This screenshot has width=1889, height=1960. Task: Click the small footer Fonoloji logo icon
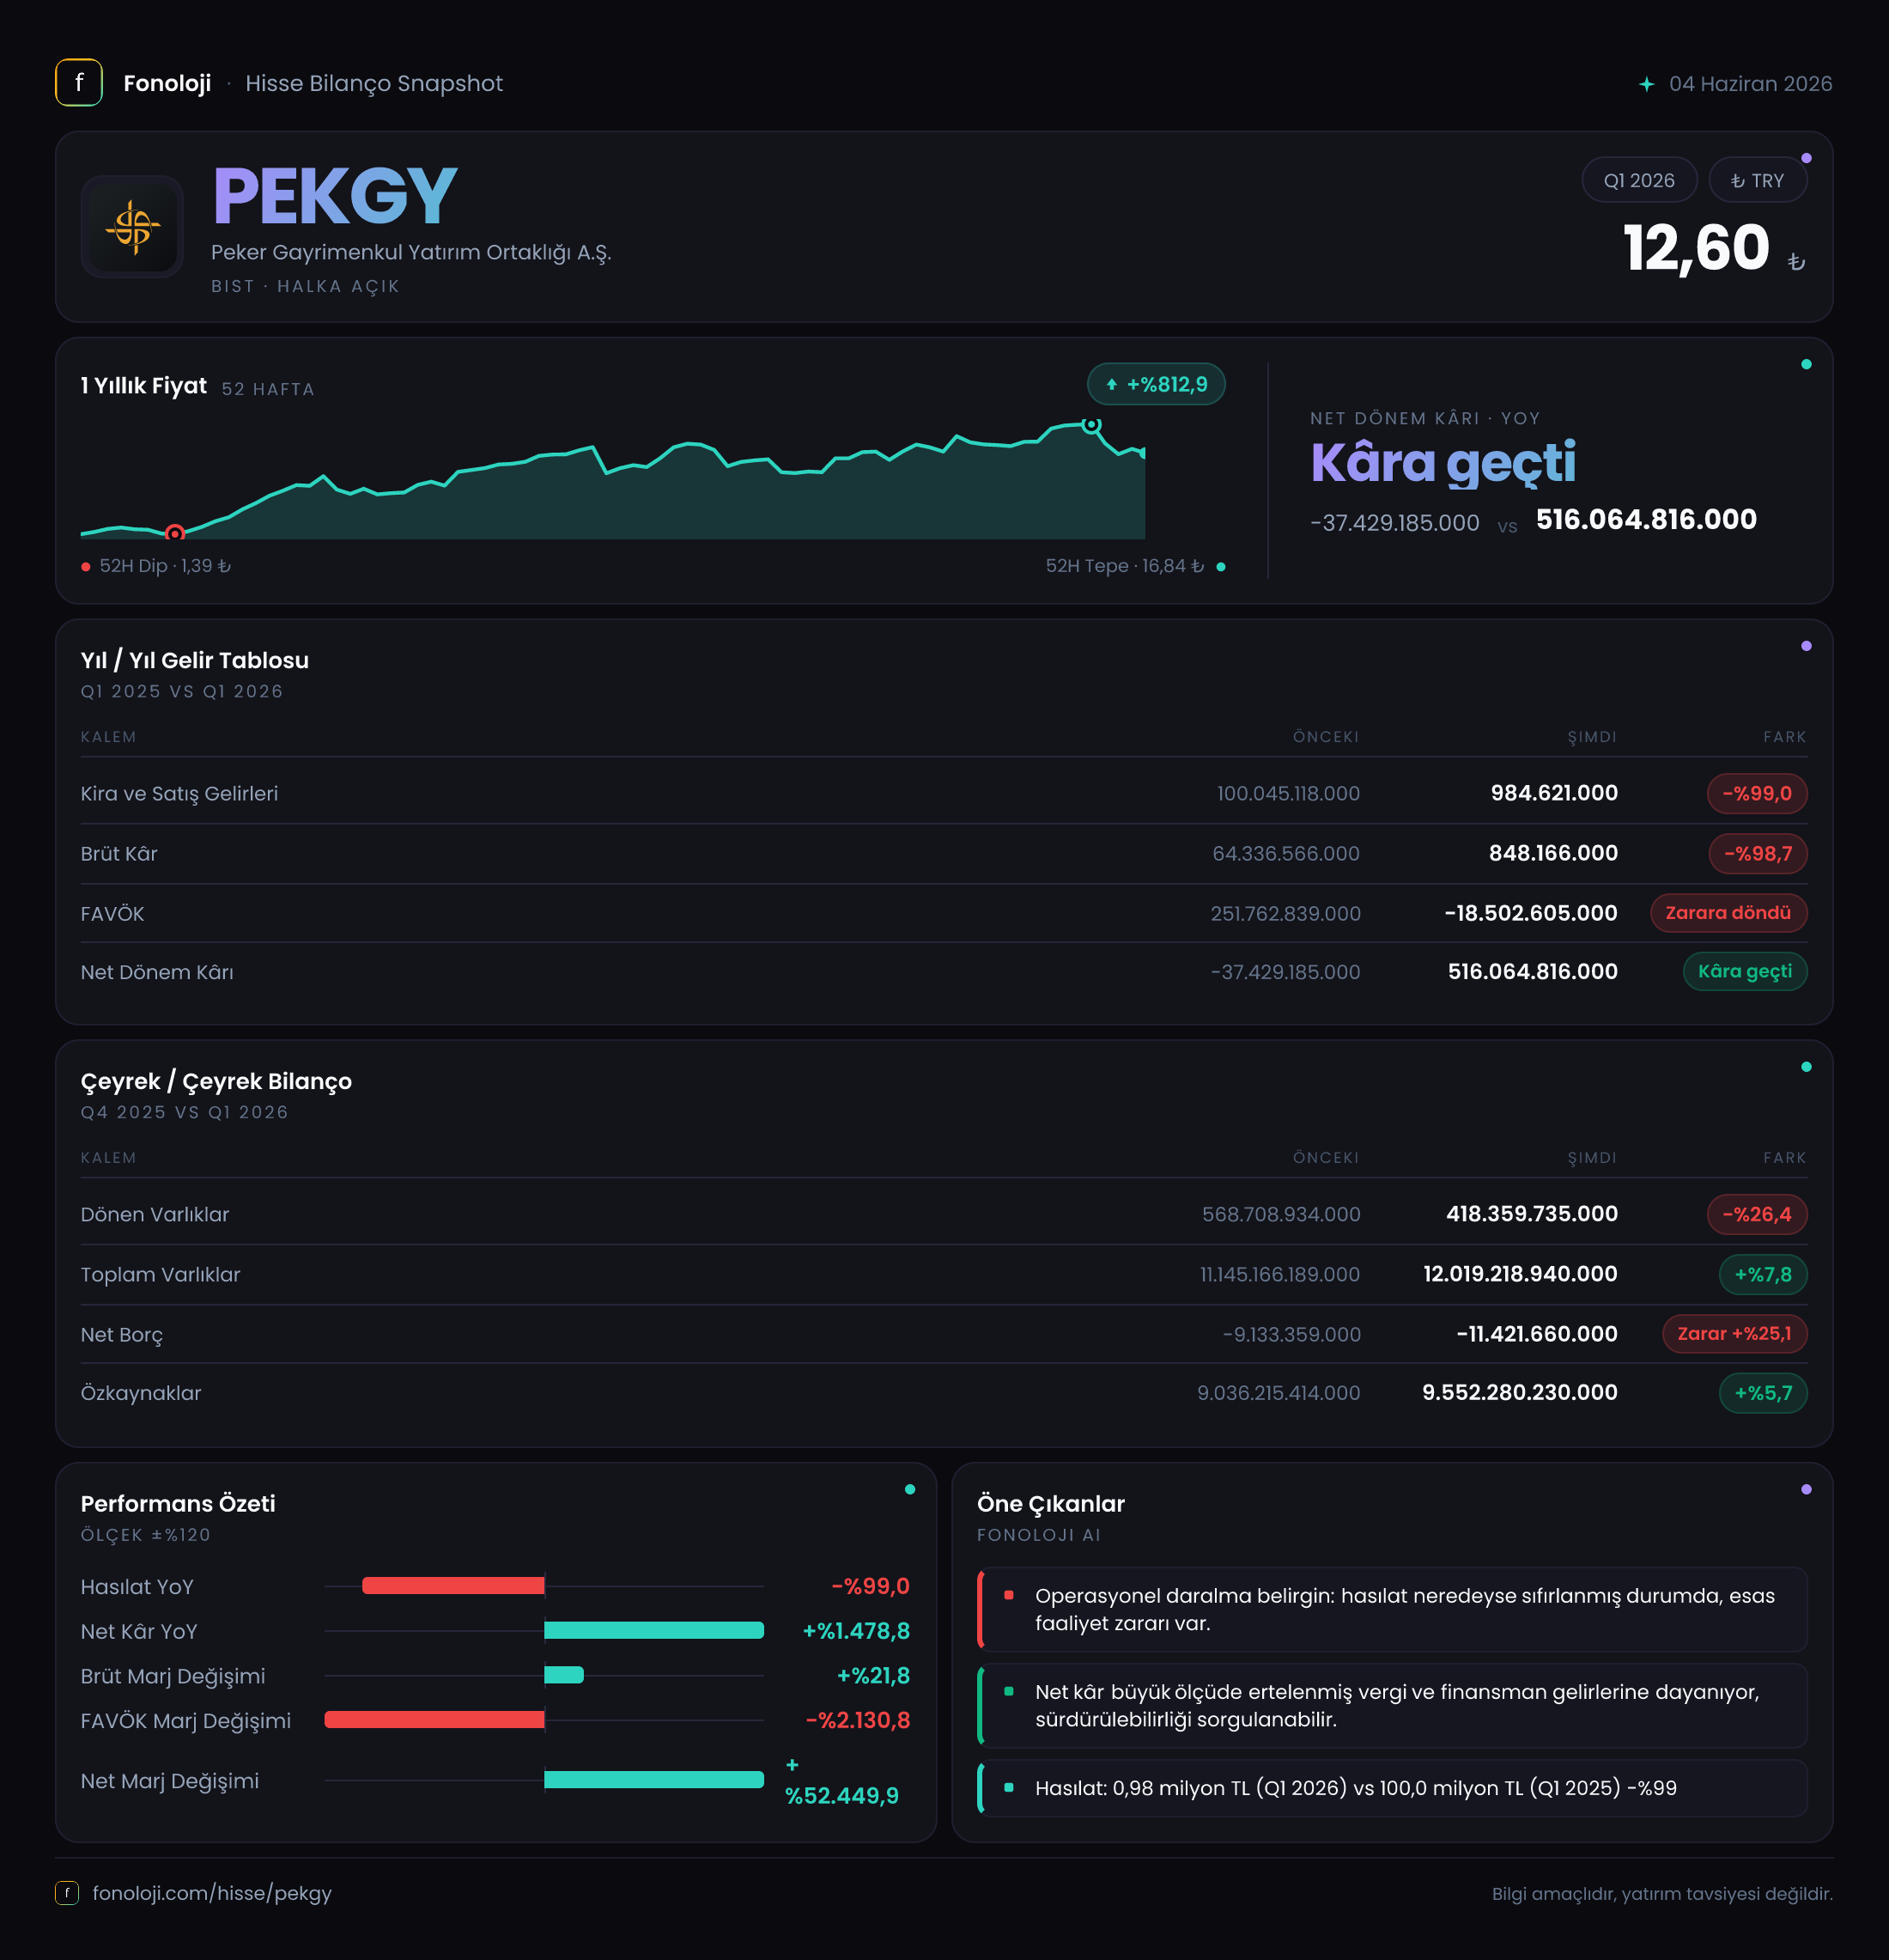(x=67, y=1892)
